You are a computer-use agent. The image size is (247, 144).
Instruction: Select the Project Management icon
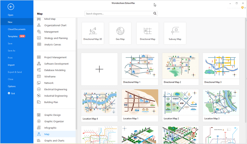[x=39, y=57]
